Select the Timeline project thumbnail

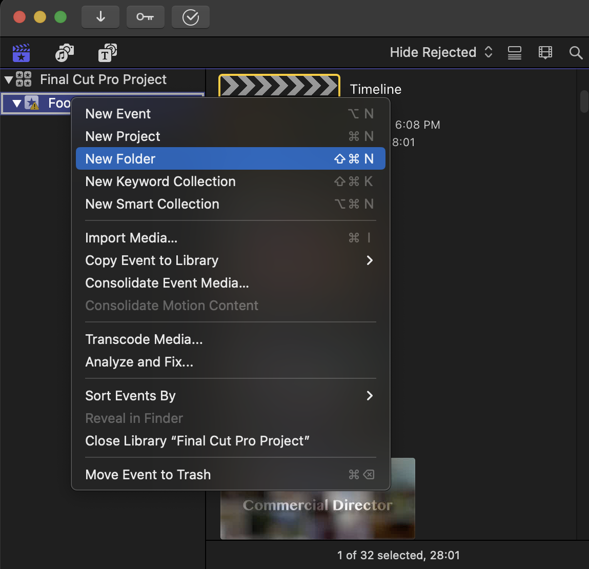(279, 86)
